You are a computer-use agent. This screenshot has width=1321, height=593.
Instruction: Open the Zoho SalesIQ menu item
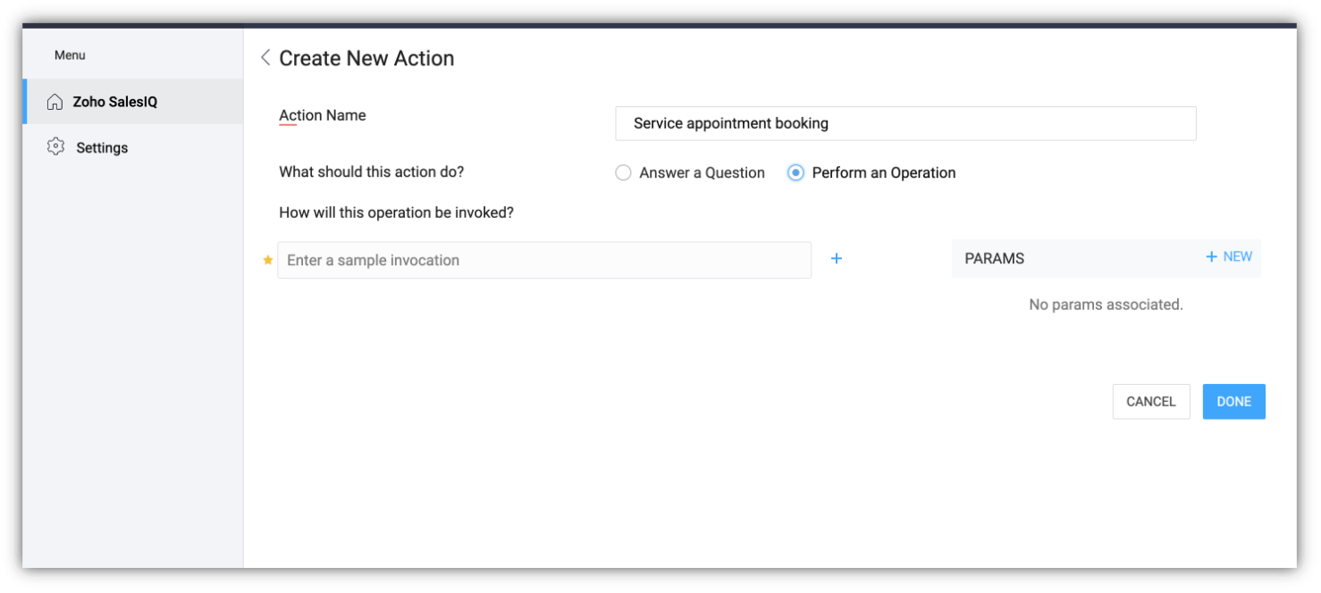[x=114, y=102]
